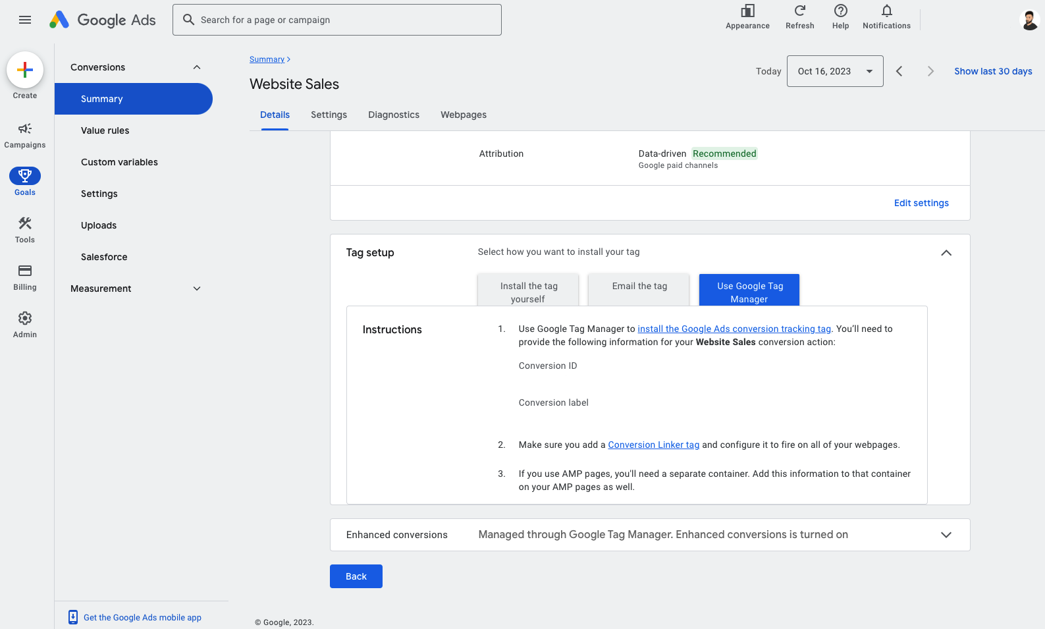Open Value rules in the sidebar
The height and width of the screenshot is (629, 1045).
pos(134,130)
